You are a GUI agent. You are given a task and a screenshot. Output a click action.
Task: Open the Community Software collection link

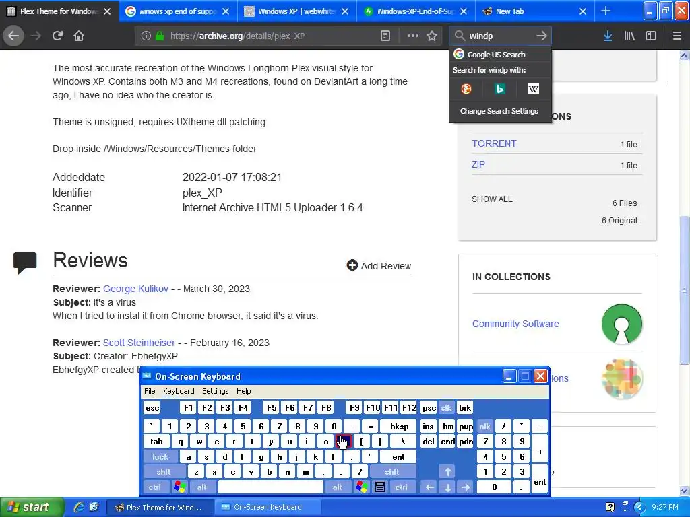[515, 324]
